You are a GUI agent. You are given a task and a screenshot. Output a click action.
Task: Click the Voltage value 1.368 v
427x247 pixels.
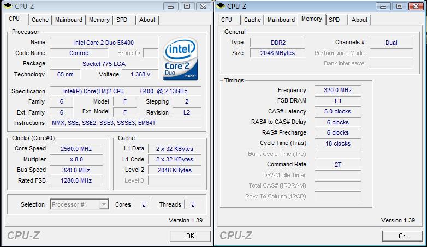click(140, 74)
